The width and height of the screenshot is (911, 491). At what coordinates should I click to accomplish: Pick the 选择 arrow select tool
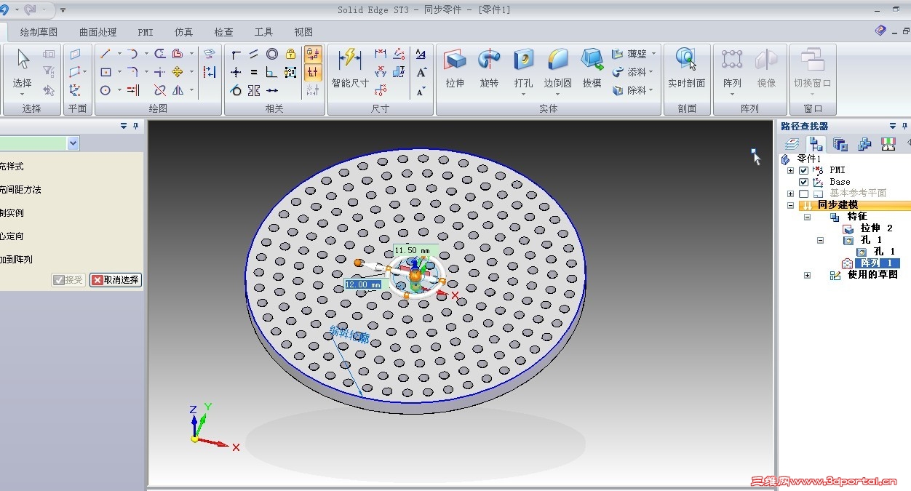click(23, 69)
